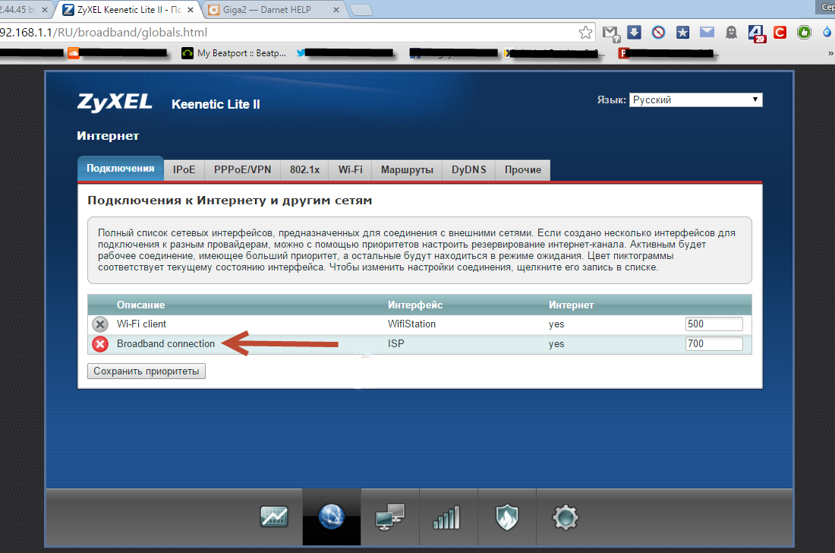835x553 pixels.
Task: Open the Wi-Fi signal bars icon
Action: (x=446, y=518)
